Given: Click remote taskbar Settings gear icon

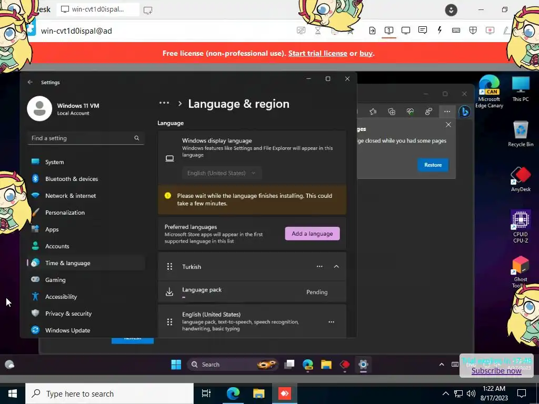Looking at the screenshot, I should [x=363, y=365].
